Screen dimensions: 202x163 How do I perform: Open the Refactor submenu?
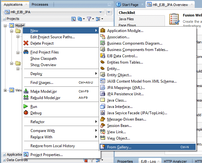coord(61,122)
